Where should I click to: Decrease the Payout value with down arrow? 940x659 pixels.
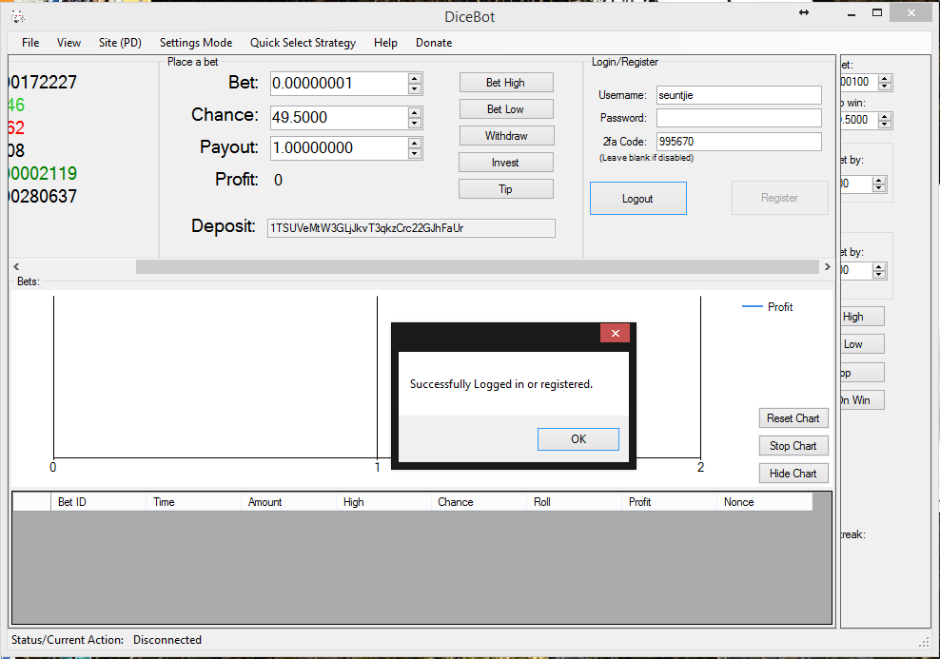click(x=414, y=153)
